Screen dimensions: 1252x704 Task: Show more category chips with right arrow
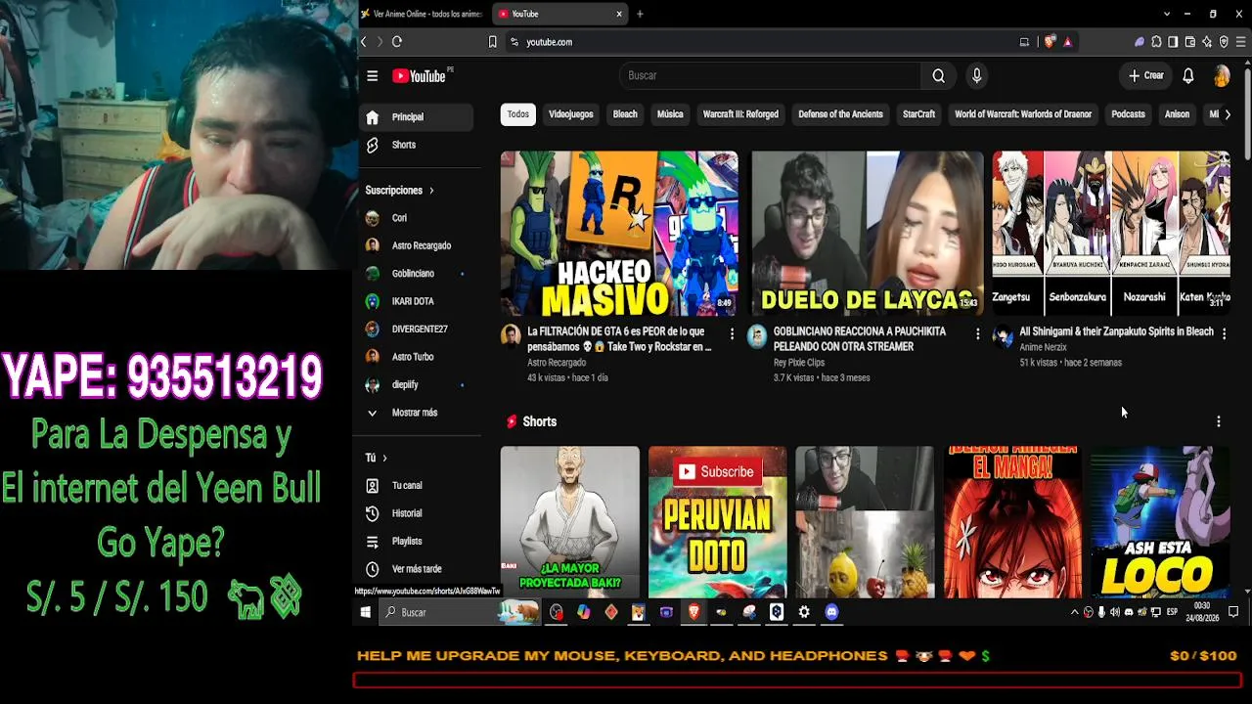(x=1228, y=114)
